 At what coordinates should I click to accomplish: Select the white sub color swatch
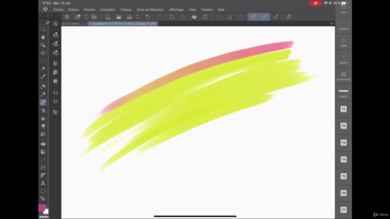(46, 212)
